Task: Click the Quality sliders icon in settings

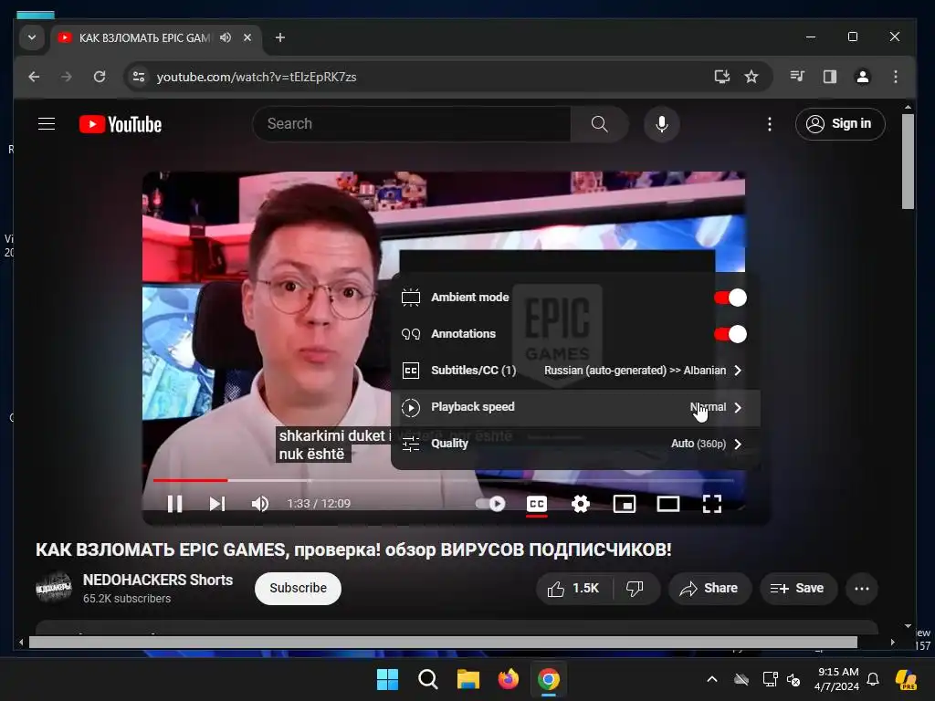Action: click(x=411, y=444)
